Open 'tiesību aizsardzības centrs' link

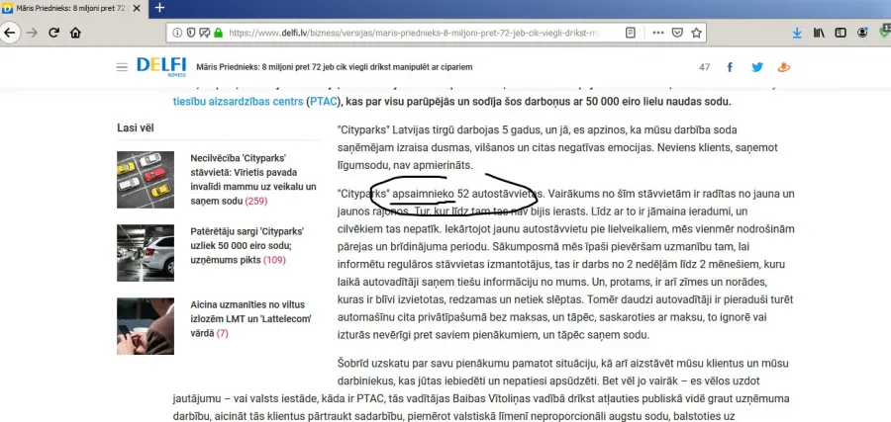(238, 102)
